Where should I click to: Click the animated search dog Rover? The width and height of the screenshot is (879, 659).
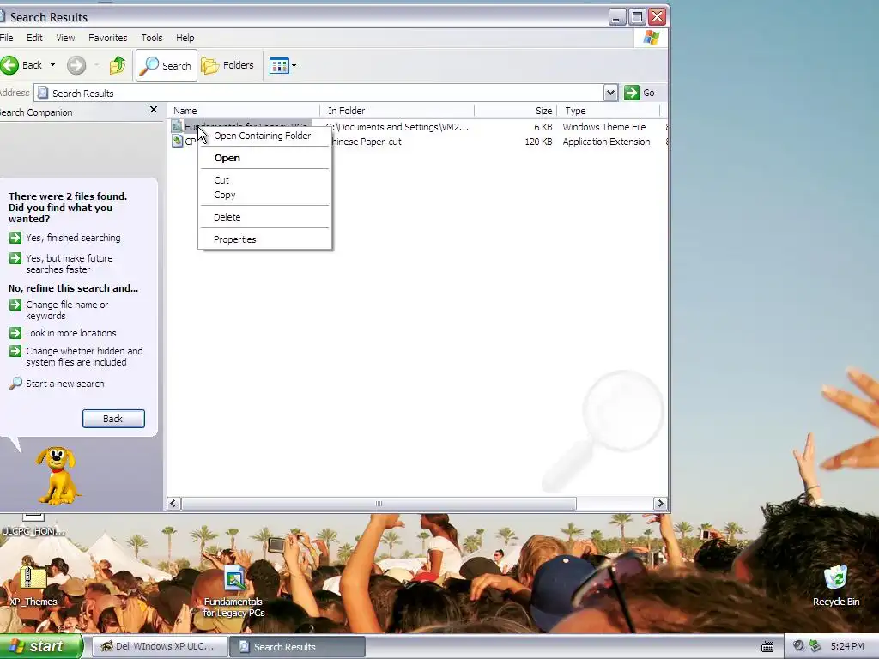58,475
